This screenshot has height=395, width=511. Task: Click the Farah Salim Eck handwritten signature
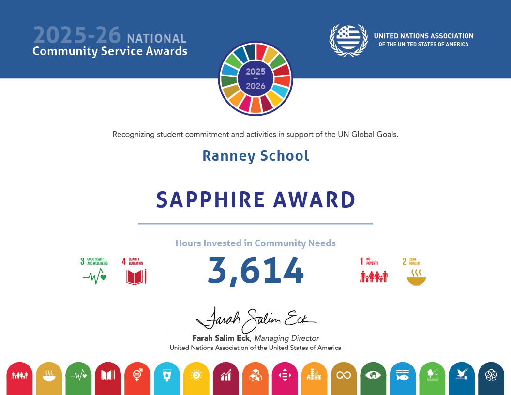tap(256, 319)
